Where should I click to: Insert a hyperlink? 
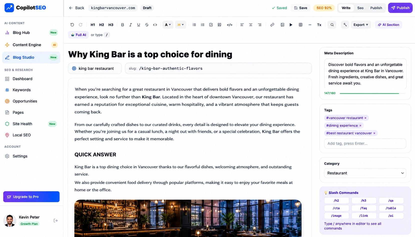point(272,25)
